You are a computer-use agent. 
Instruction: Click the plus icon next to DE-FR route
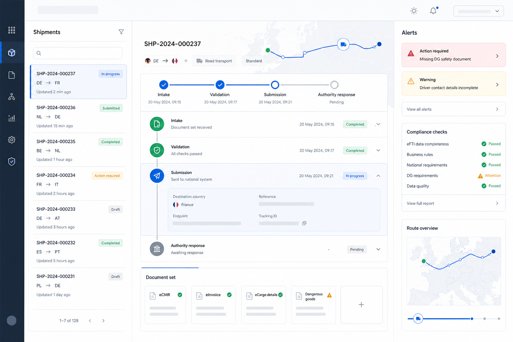pyautogui.click(x=186, y=61)
